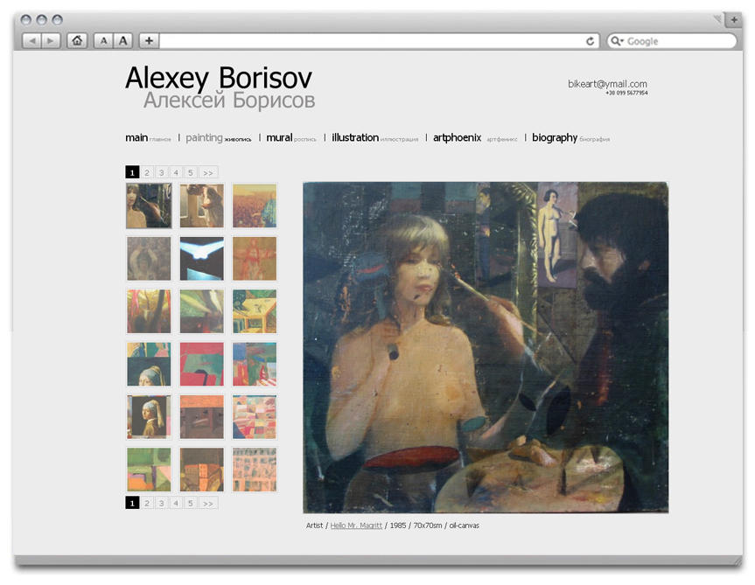
Task: Click the browser forward arrow button
Action: [x=51, y=41]
